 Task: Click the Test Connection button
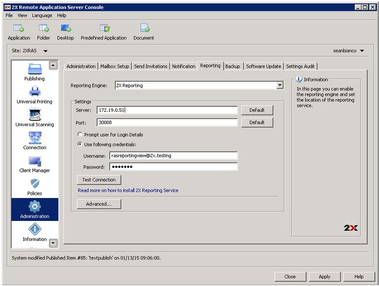(99, 180)
